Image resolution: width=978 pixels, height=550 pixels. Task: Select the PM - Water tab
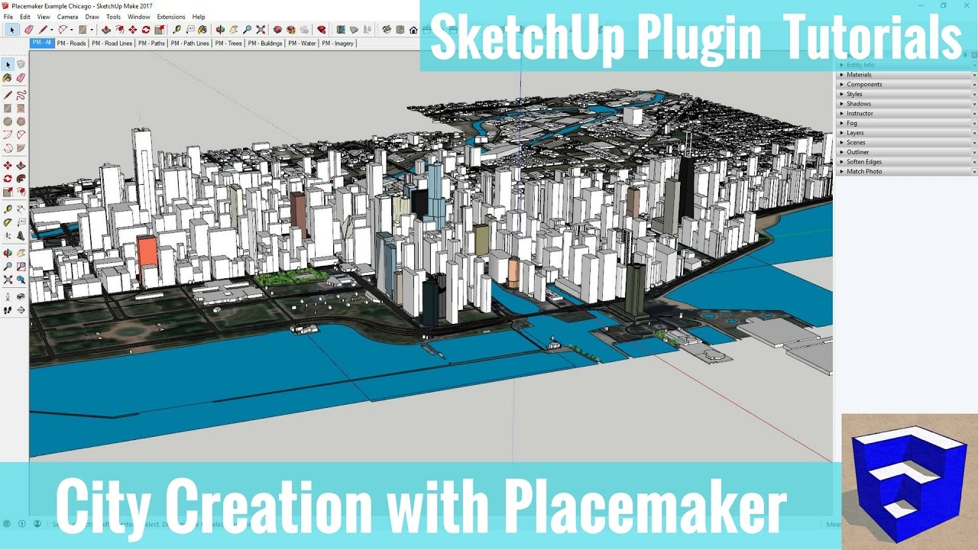coord(302,43)
